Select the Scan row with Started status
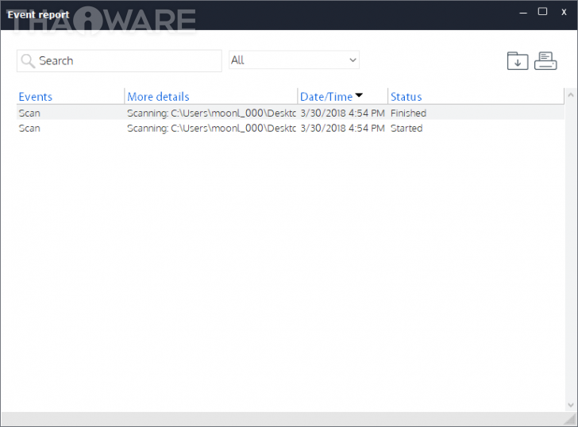Image resolution: width=578 pixels, height=427 pixels. coord(290,129)
